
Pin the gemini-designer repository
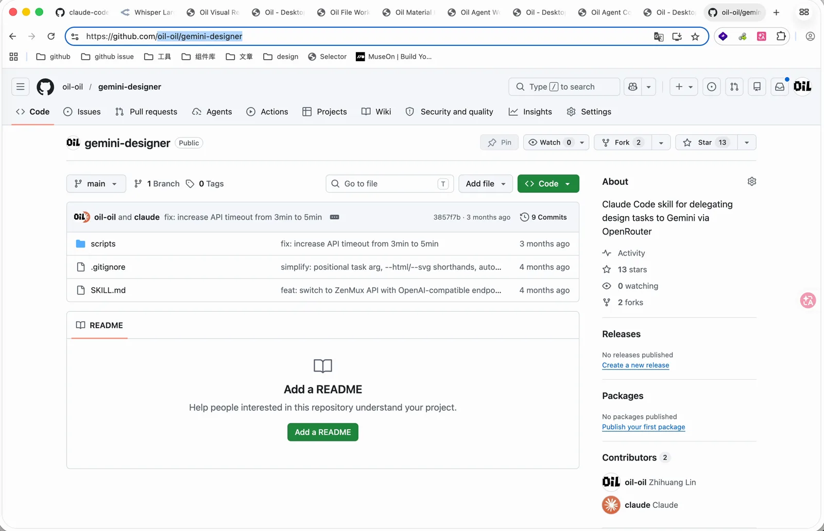tap(499, 143)
